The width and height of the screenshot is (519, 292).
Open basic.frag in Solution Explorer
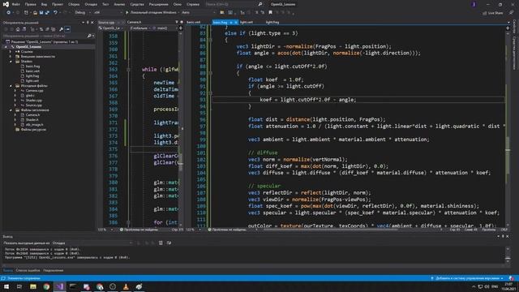tap(32, 67)
